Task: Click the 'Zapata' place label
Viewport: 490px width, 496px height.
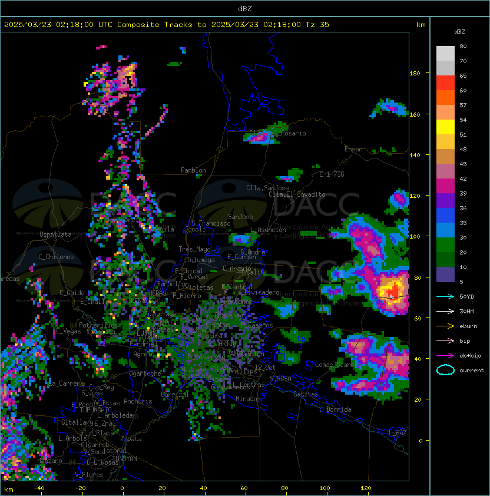Action: (x=131, y=439)
